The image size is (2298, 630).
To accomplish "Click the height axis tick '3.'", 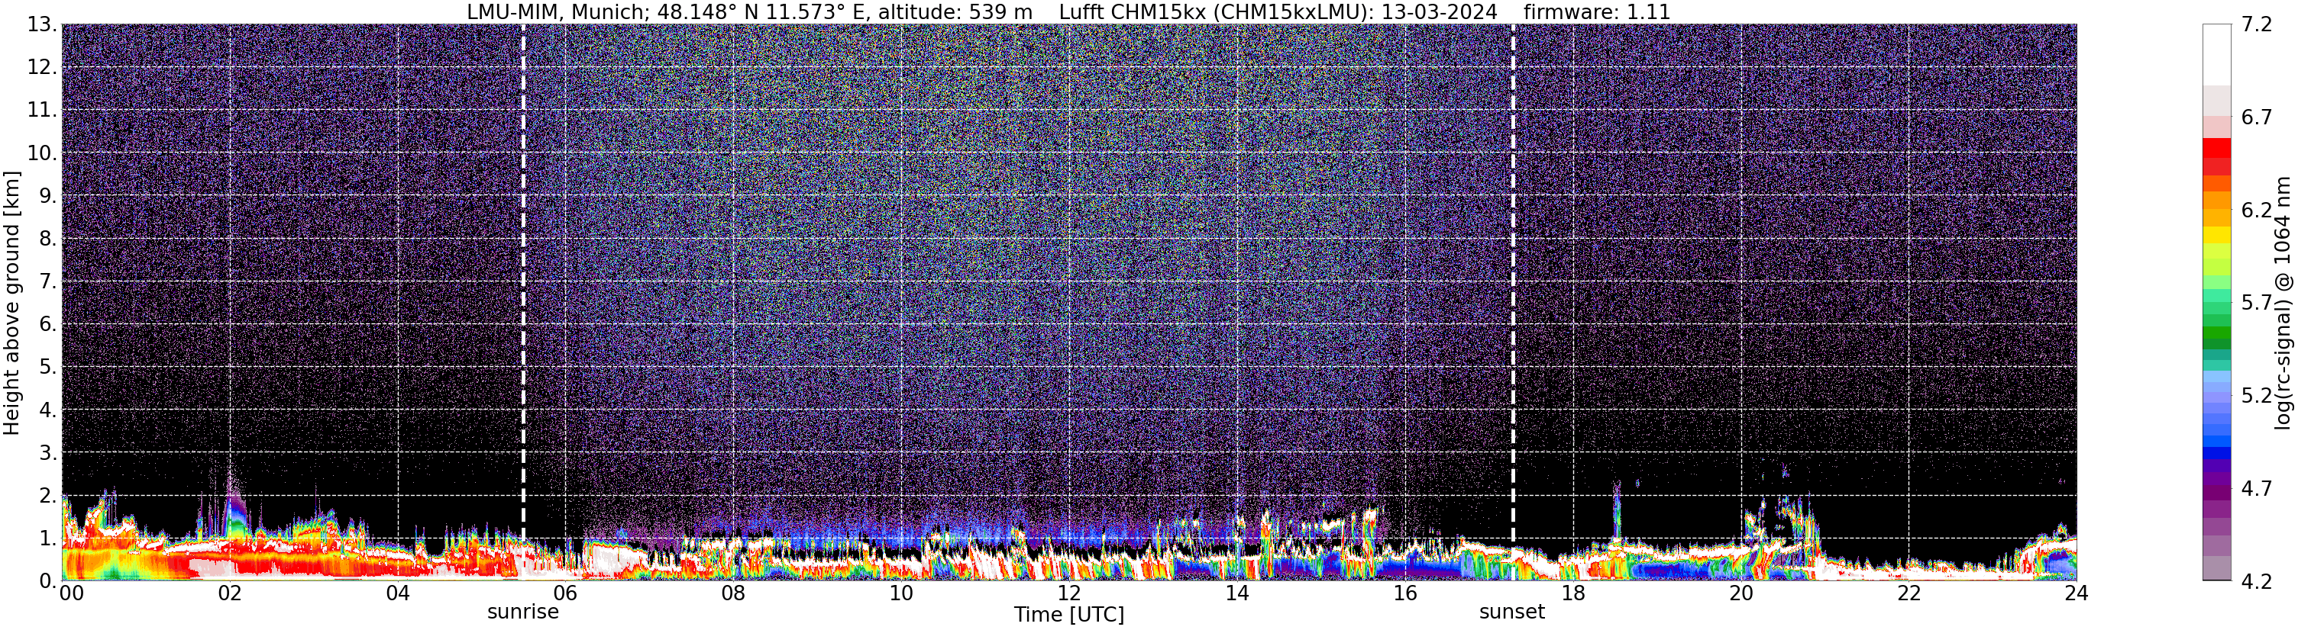I will 48,453.
